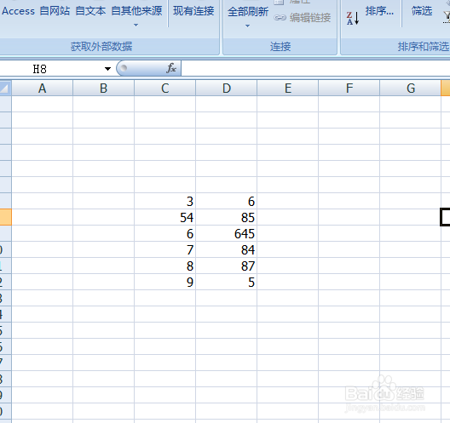Click cell in column C containing 9

pyautogui.click(x=165, y=282)
